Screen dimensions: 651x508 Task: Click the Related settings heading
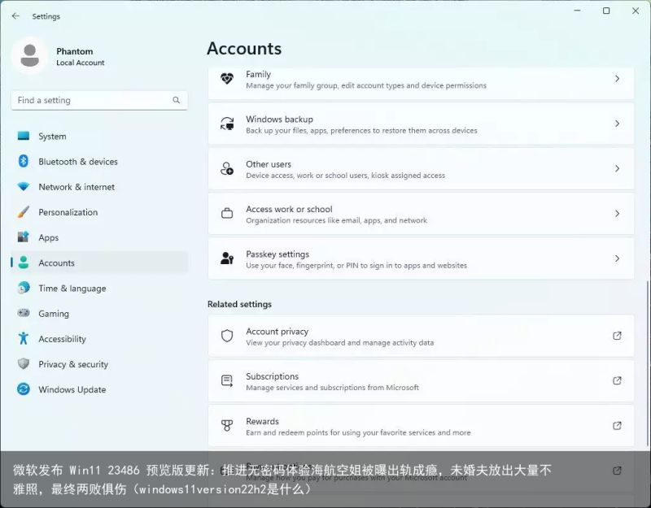(x=239, y=304)
